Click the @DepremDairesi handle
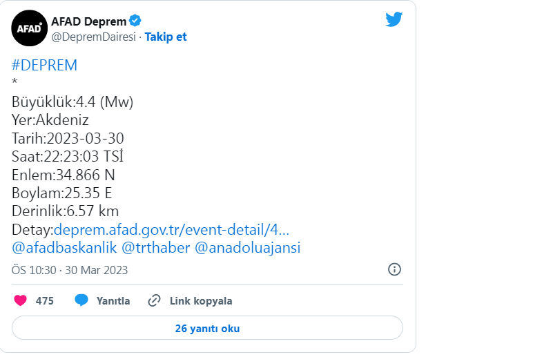Screen dimensions: 533x357 coord(93,37)
